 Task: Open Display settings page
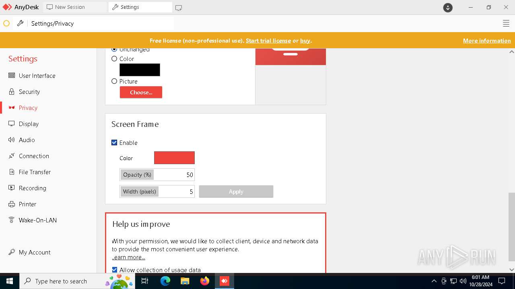coord(29,124)
